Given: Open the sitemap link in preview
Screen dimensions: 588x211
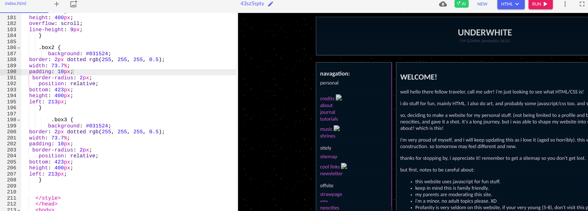Looking at the screenshot, I should [x=328, y=157].
